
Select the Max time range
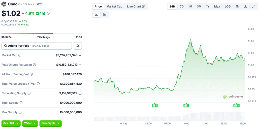pos(217,7)
